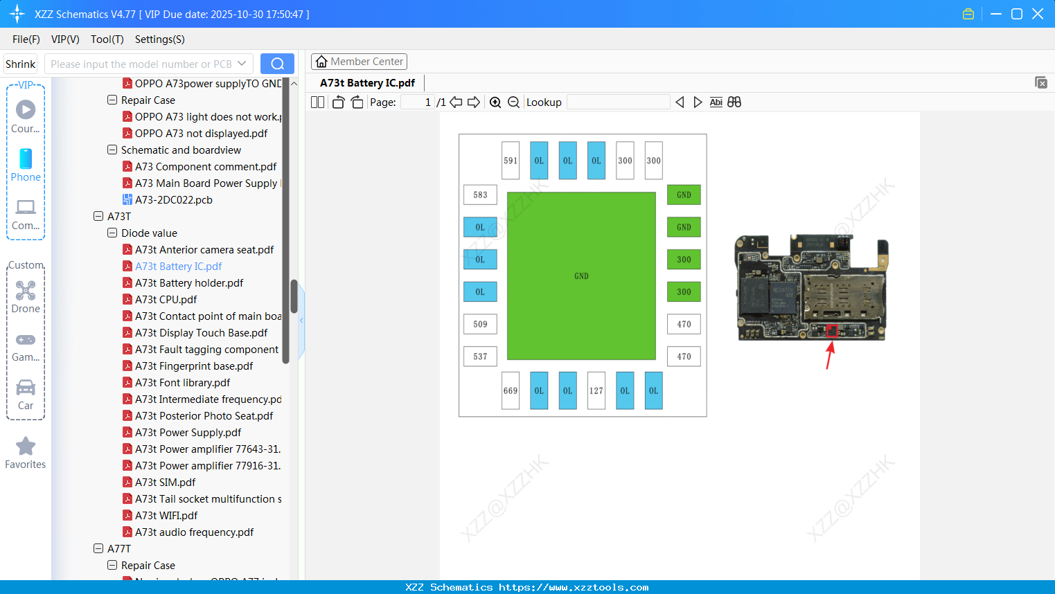Click the Shrink button
The image size is (1055, 594).
[21, 64]
